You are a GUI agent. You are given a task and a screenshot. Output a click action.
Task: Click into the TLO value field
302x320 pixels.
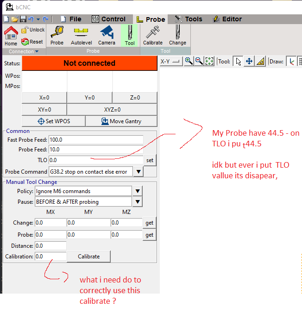coord(96,160)
